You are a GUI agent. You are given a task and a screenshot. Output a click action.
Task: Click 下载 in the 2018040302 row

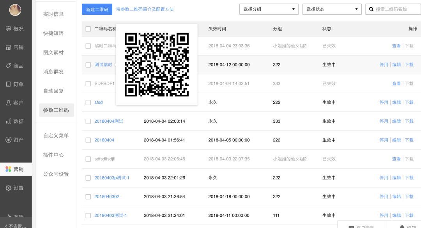[409, 197]
